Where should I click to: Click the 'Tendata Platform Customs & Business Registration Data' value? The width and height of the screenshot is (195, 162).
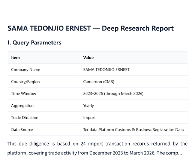point(133,130)
